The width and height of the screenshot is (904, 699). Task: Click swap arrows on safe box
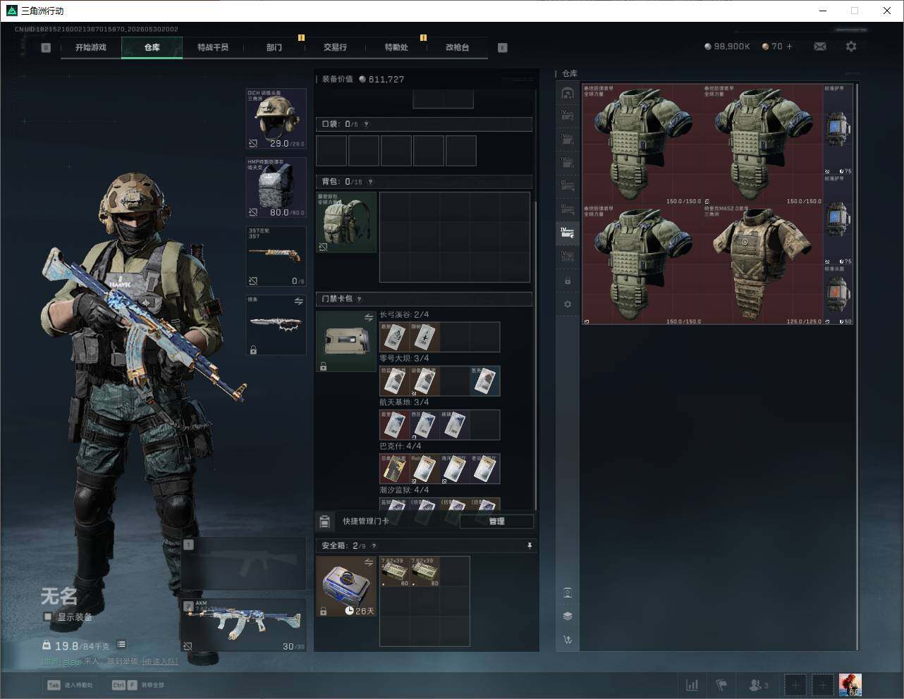point(368,562)
